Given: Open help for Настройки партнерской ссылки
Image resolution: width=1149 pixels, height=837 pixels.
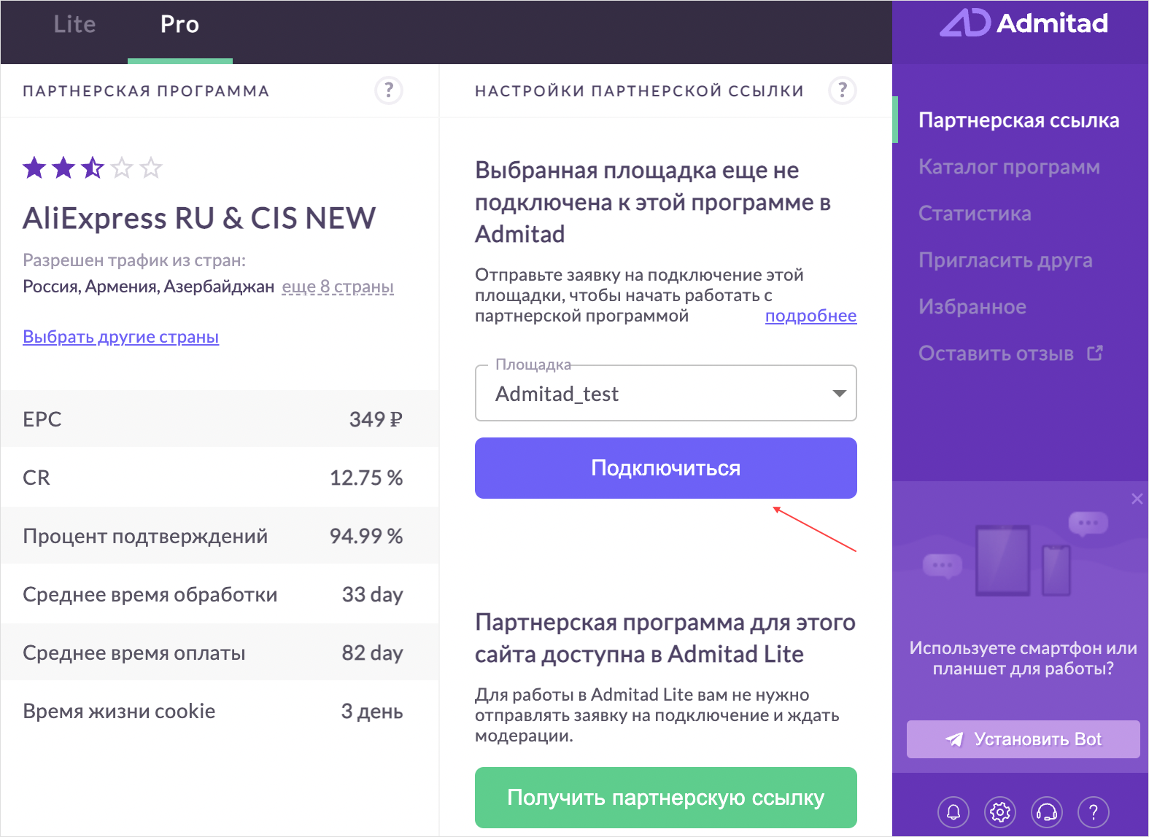Looking at the screenshot, I should pos(842,90).
